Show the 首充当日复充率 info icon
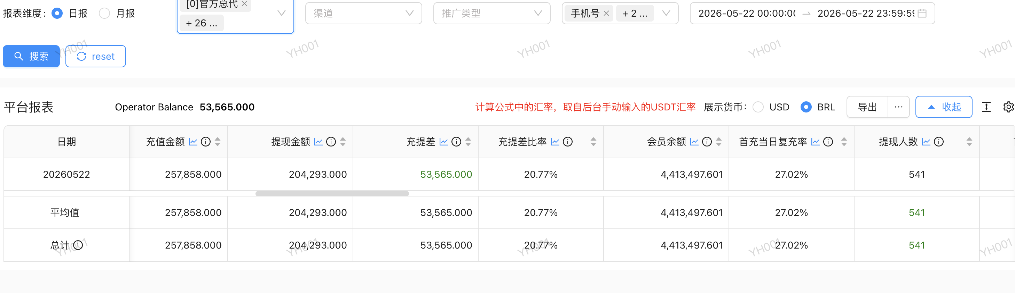This screenshot has height=293, width=1015. coord(828,142)
